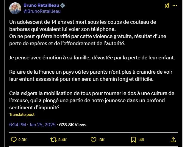
Task: Toggle the bookmark icon on the post
Action: (x=133, y=140)
